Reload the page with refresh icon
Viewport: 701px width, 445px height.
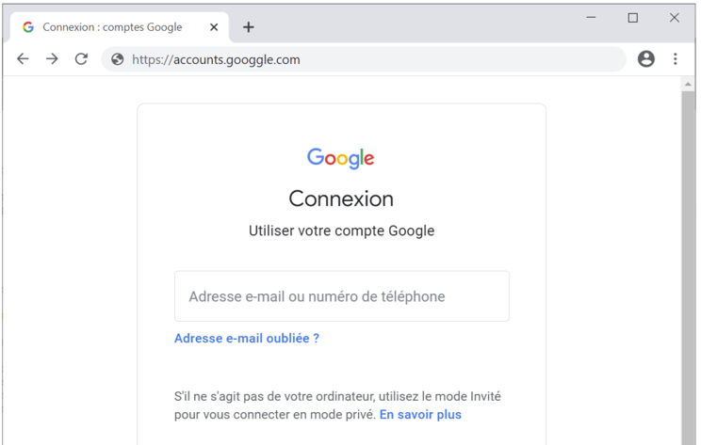tap(81, 59)
